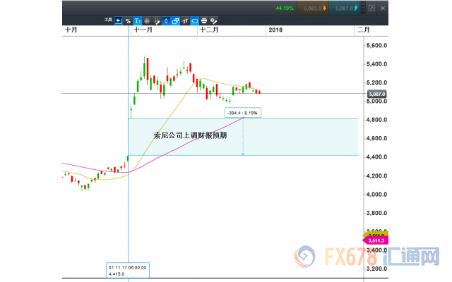Click the 二月 month label on time axis

click(x=363, y=30)
